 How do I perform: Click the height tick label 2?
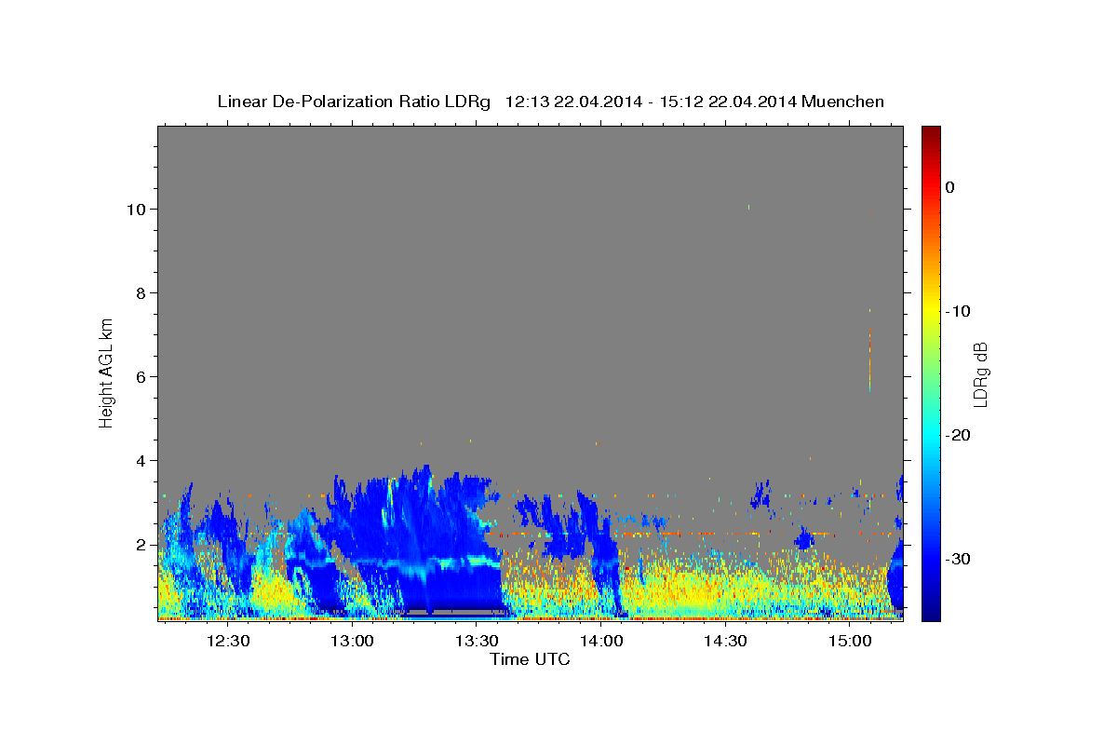[141, 544]
